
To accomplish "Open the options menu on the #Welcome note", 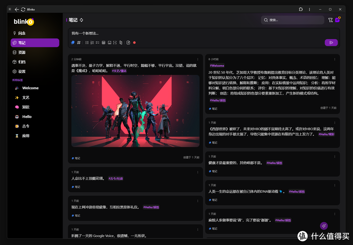I will 335,59.
